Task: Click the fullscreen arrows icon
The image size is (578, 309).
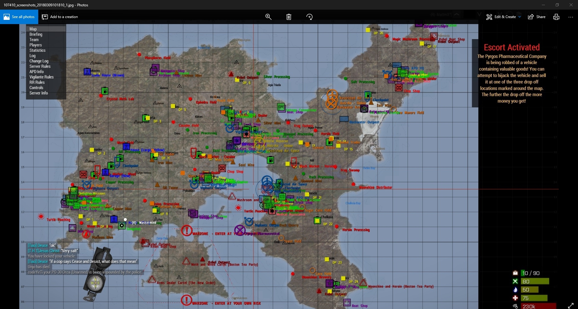Action: [571, 305]
